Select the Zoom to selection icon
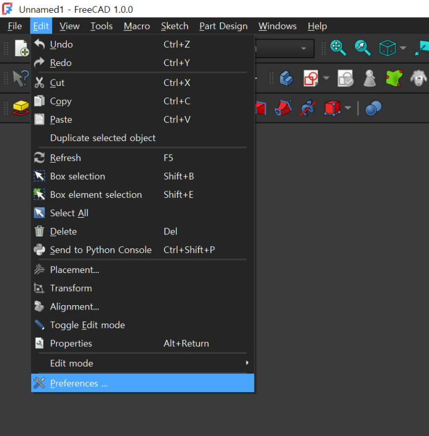The image size is (429, 436). pos(361,48)
